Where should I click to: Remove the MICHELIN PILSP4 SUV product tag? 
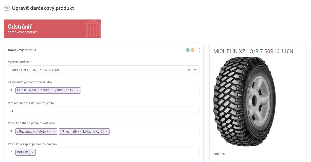click(x=78, y=90)
